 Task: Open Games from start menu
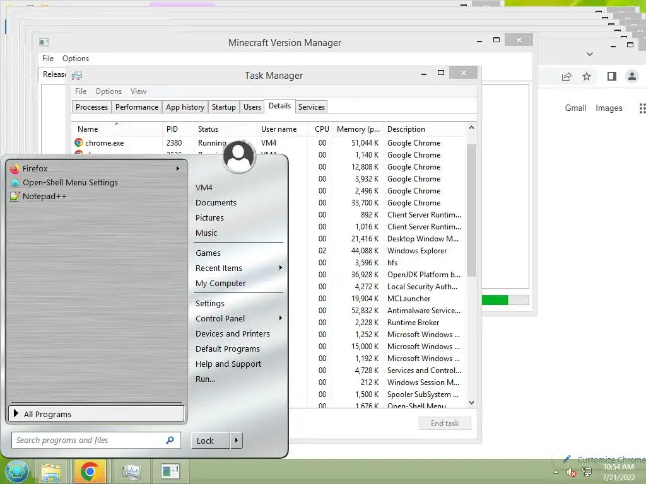pyautogui.click(x=208, y=253)
